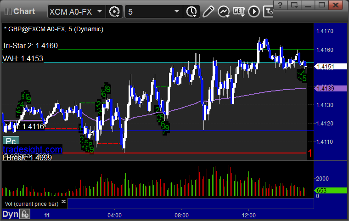Click the purple 1.4139 average marker
This screenshot has width=349, height=221.
click(x=331, y=88)
